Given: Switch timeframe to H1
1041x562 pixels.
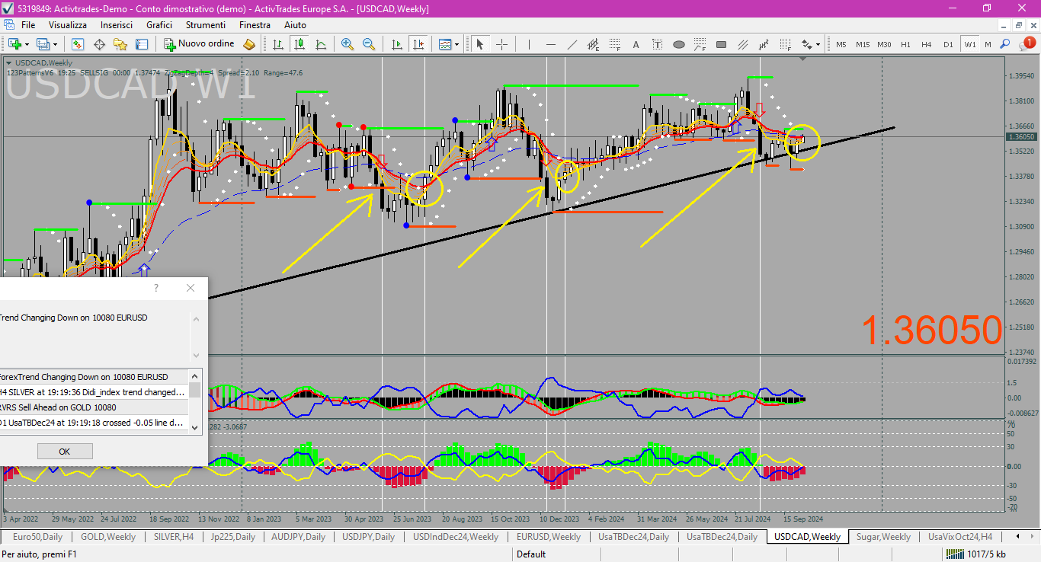Looking at the screenshot, I should (905, 44).
